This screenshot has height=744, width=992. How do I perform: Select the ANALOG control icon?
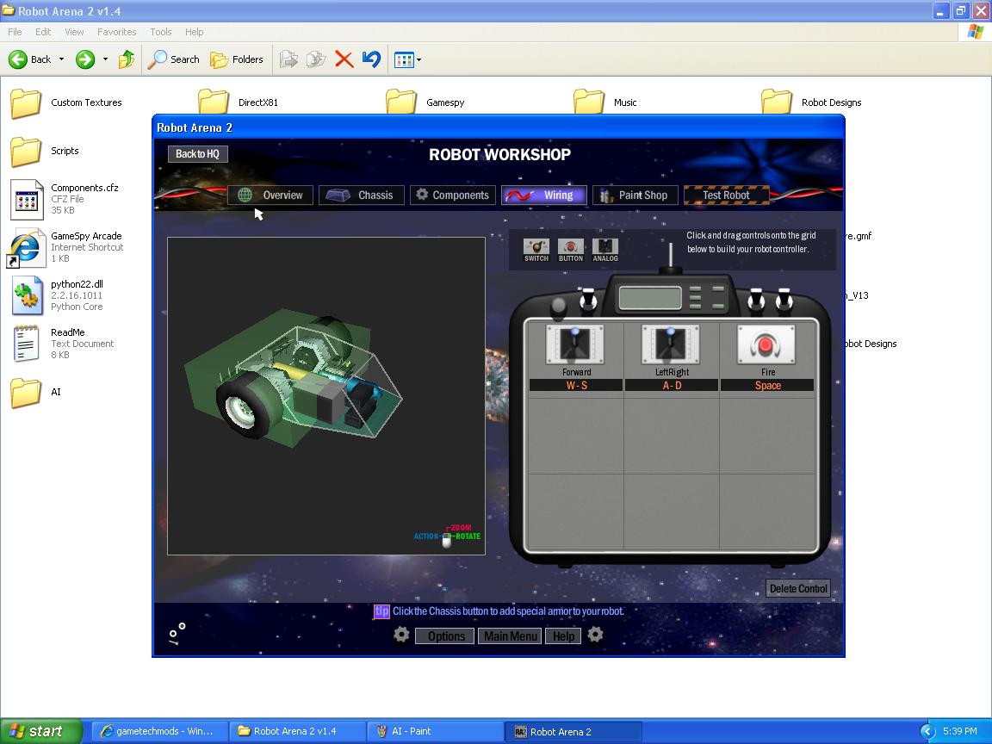[x=604, y=250]
